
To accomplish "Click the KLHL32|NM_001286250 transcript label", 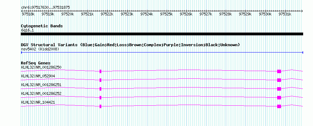I will coord(41,67).
